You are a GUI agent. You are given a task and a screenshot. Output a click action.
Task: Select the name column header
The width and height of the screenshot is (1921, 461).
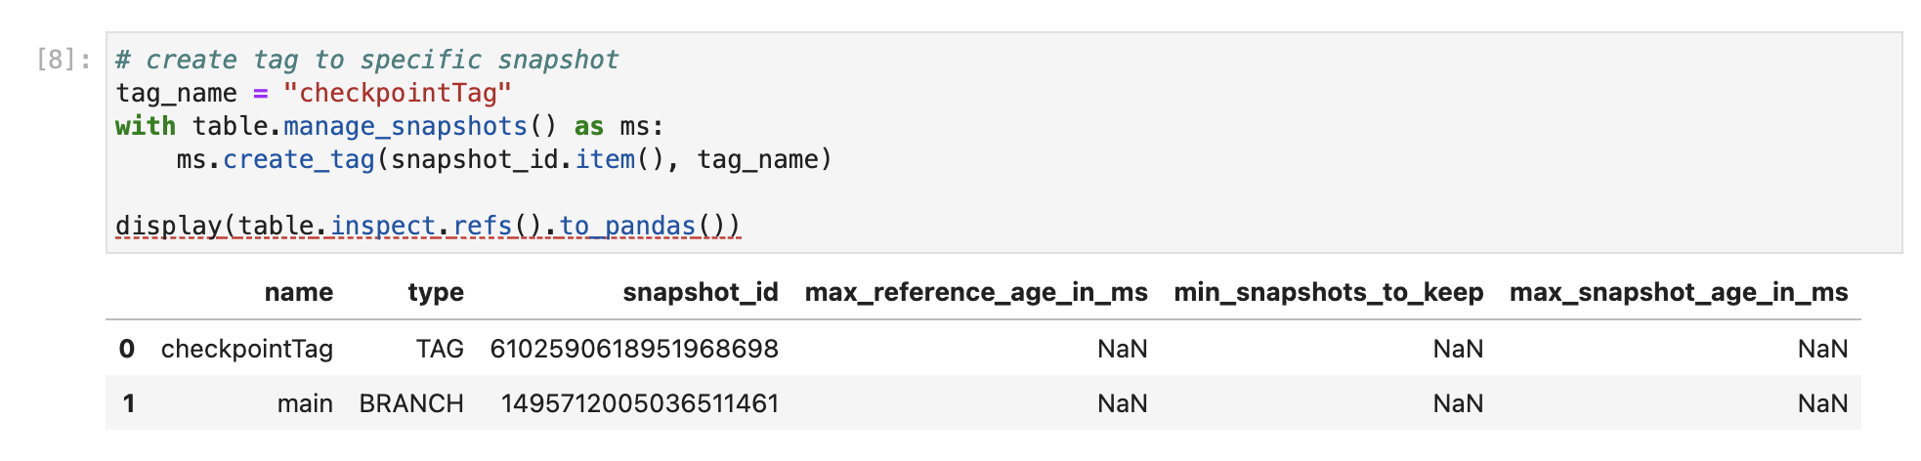299,292
